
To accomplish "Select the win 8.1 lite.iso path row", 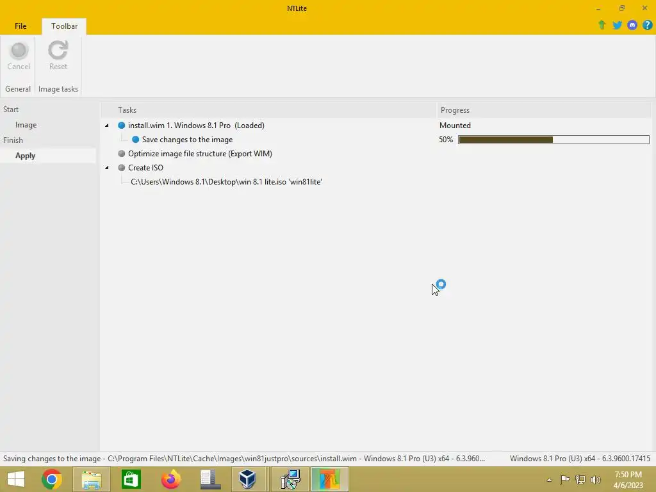I will (x=226, y=181).
